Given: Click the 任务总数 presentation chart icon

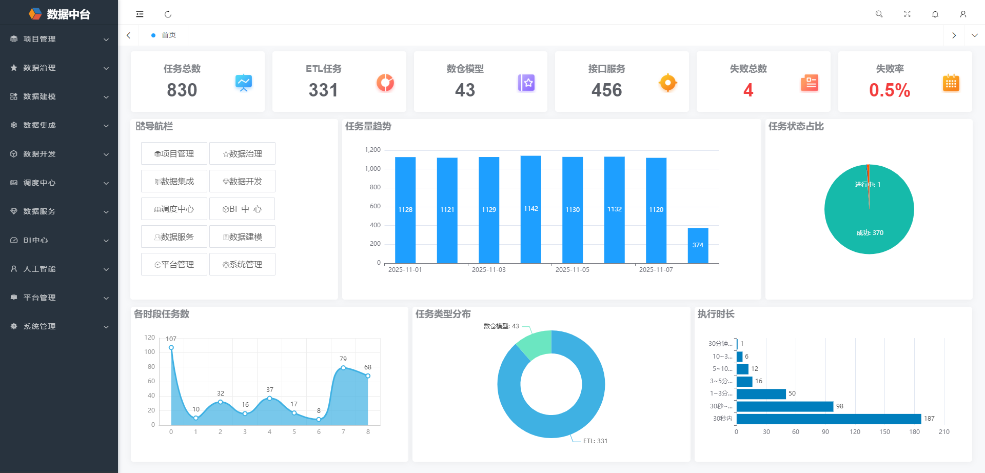Looking at the screenshot, I should 244,83.
